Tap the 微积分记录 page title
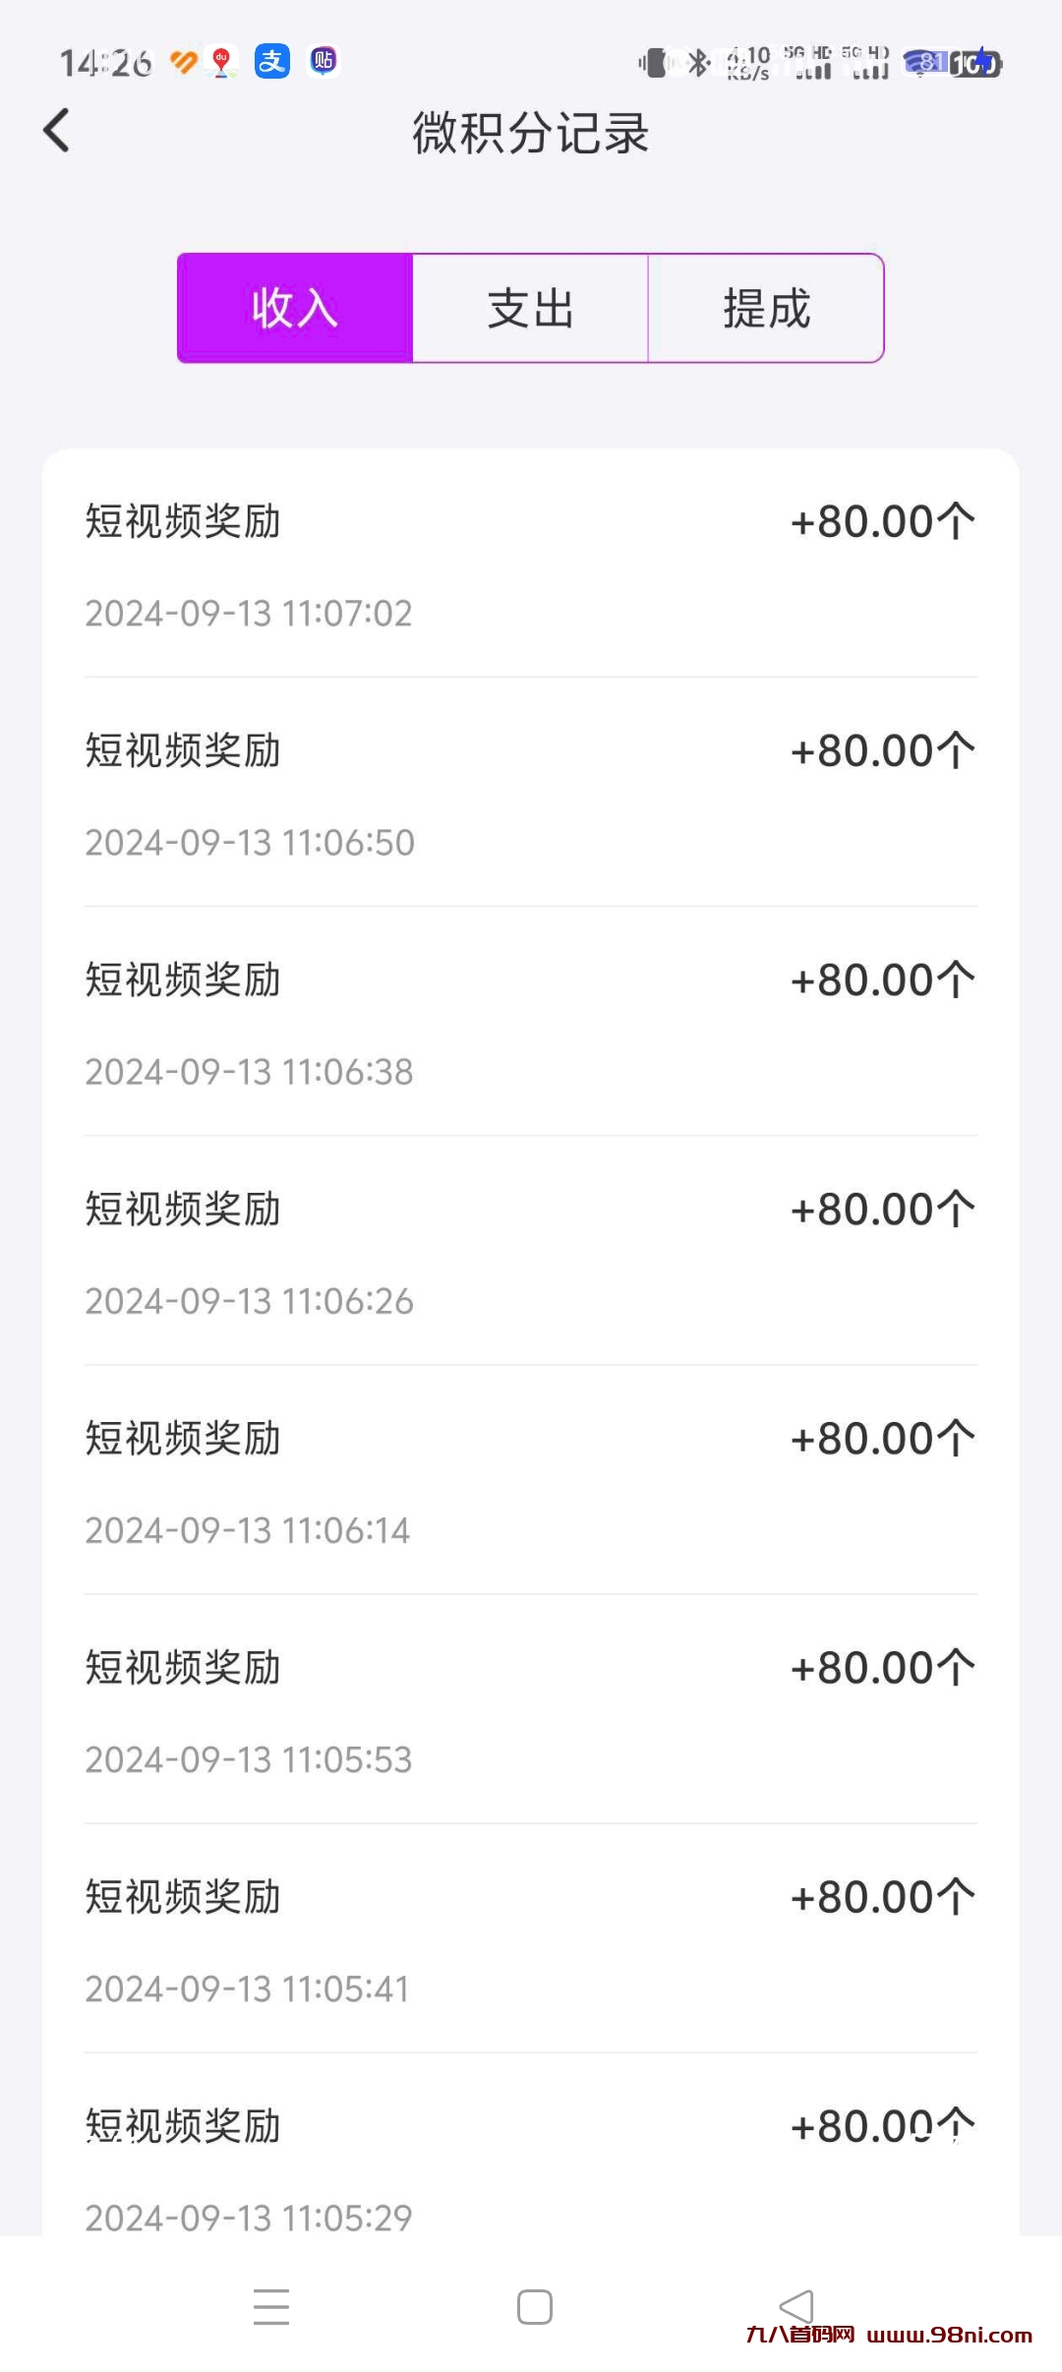 [531, 133]
